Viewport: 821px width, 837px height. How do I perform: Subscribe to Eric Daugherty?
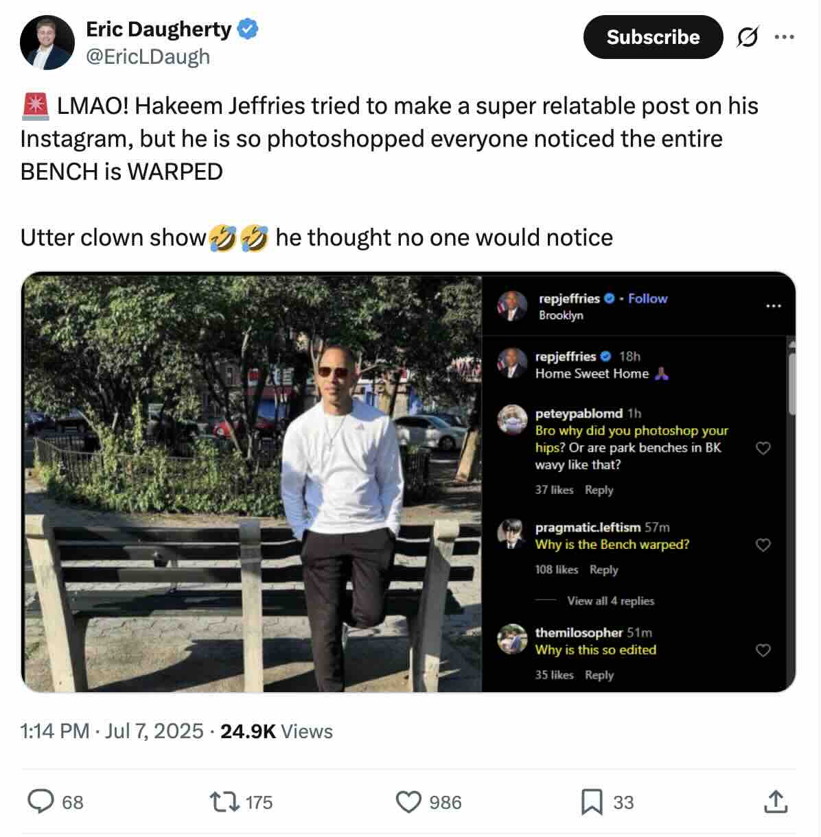652,37
